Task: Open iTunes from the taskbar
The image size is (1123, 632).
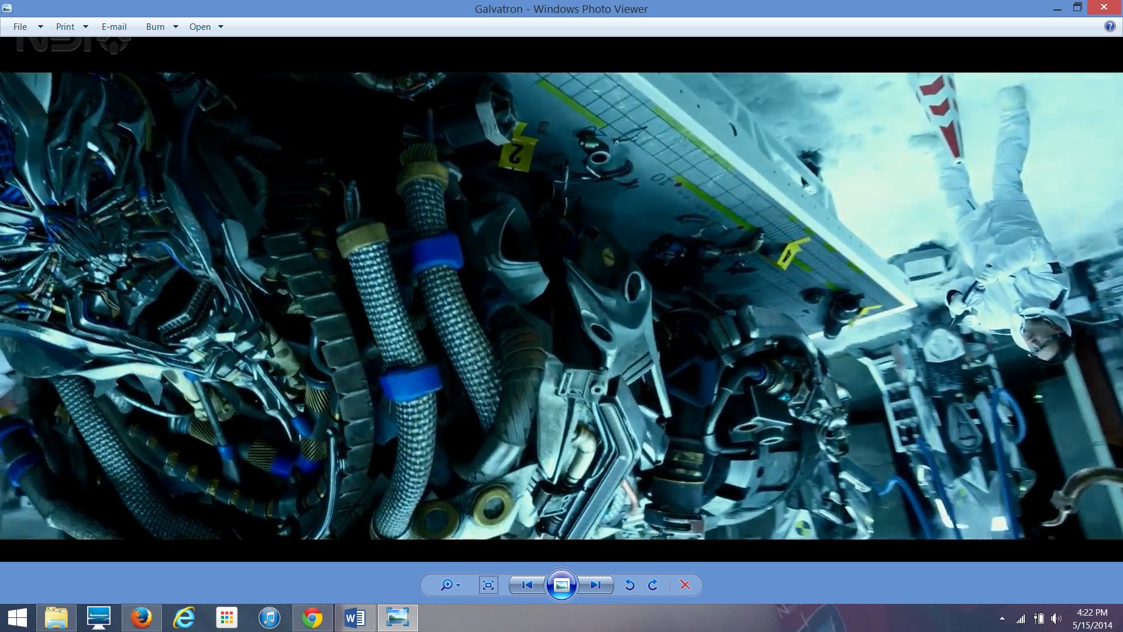Action: (269, 618)
